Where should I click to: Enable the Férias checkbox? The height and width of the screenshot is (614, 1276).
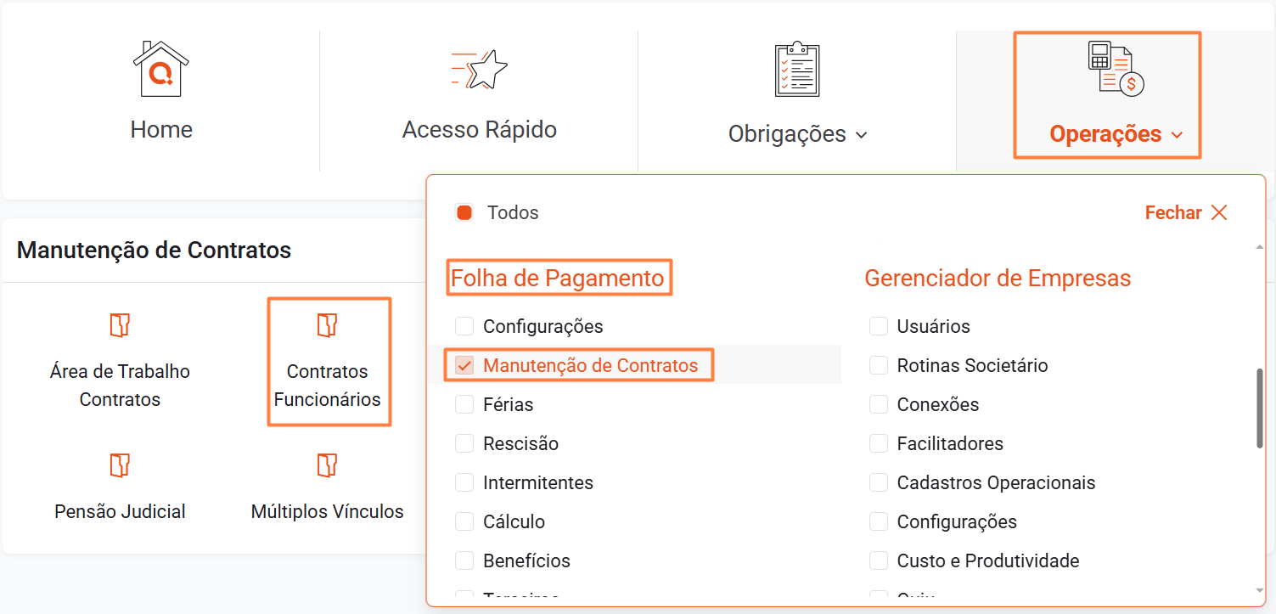pos(464,405)
